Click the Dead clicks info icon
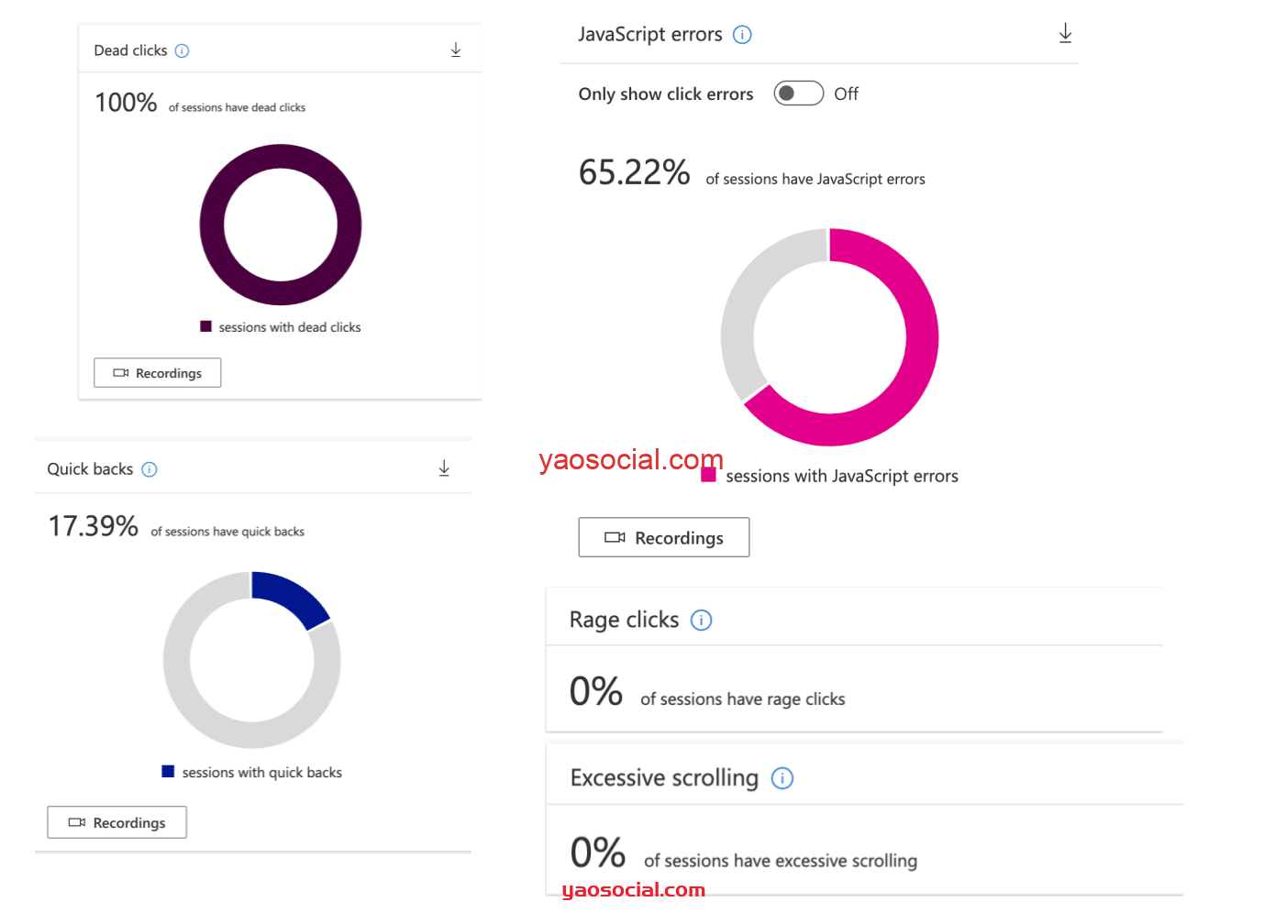 (x=182, y=51)
